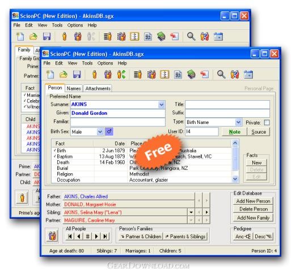This screenshot has width=296, height=270.
Task: Open the Birth Sex dropdown
Action: pyautogui.click(x=100, y=131)
